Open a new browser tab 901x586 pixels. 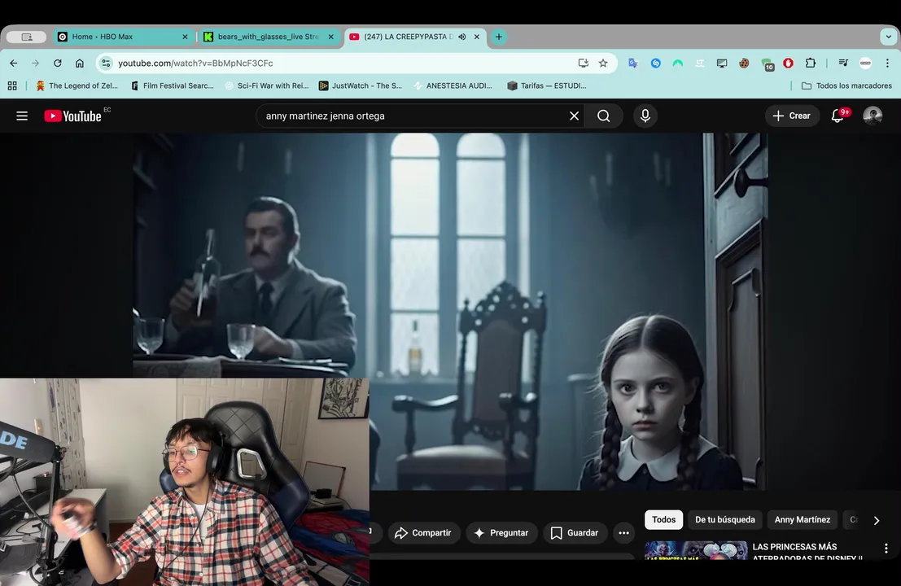(499, 37)
